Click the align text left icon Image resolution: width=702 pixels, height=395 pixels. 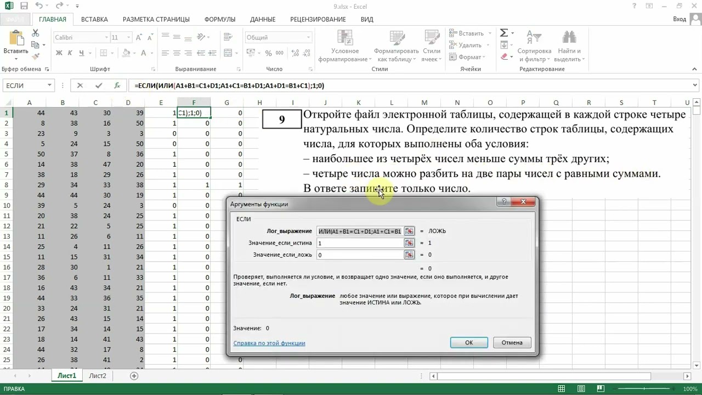tap(166, 53)
